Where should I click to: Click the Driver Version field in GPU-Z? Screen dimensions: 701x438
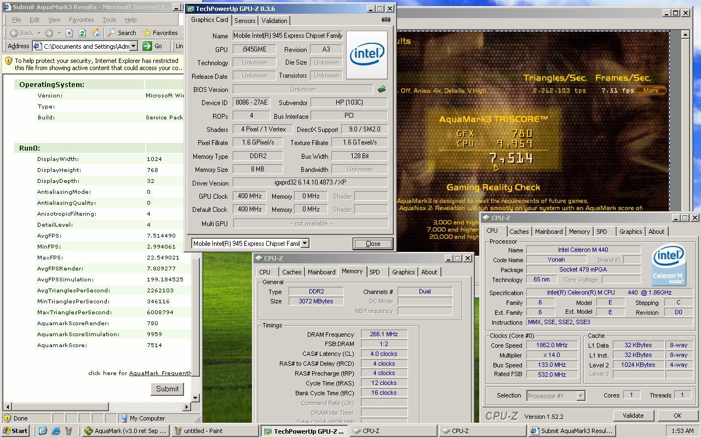pos(310,183)
